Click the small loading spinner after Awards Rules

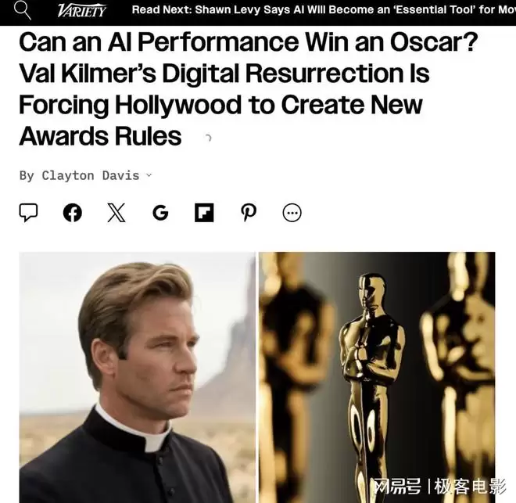point(208,138)
